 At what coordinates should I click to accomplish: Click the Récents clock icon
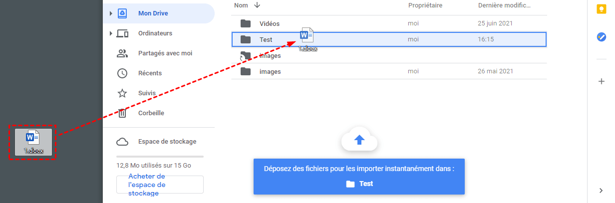122,73
